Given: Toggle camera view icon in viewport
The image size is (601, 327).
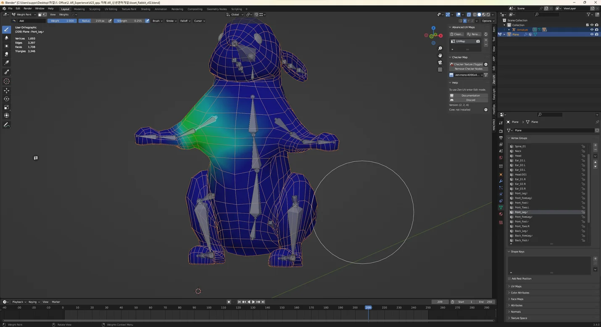Looking at the screenshot, I should click(440, 63).
